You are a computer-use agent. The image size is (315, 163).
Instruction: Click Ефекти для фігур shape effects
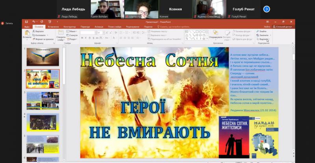click(x=243, y=39)
